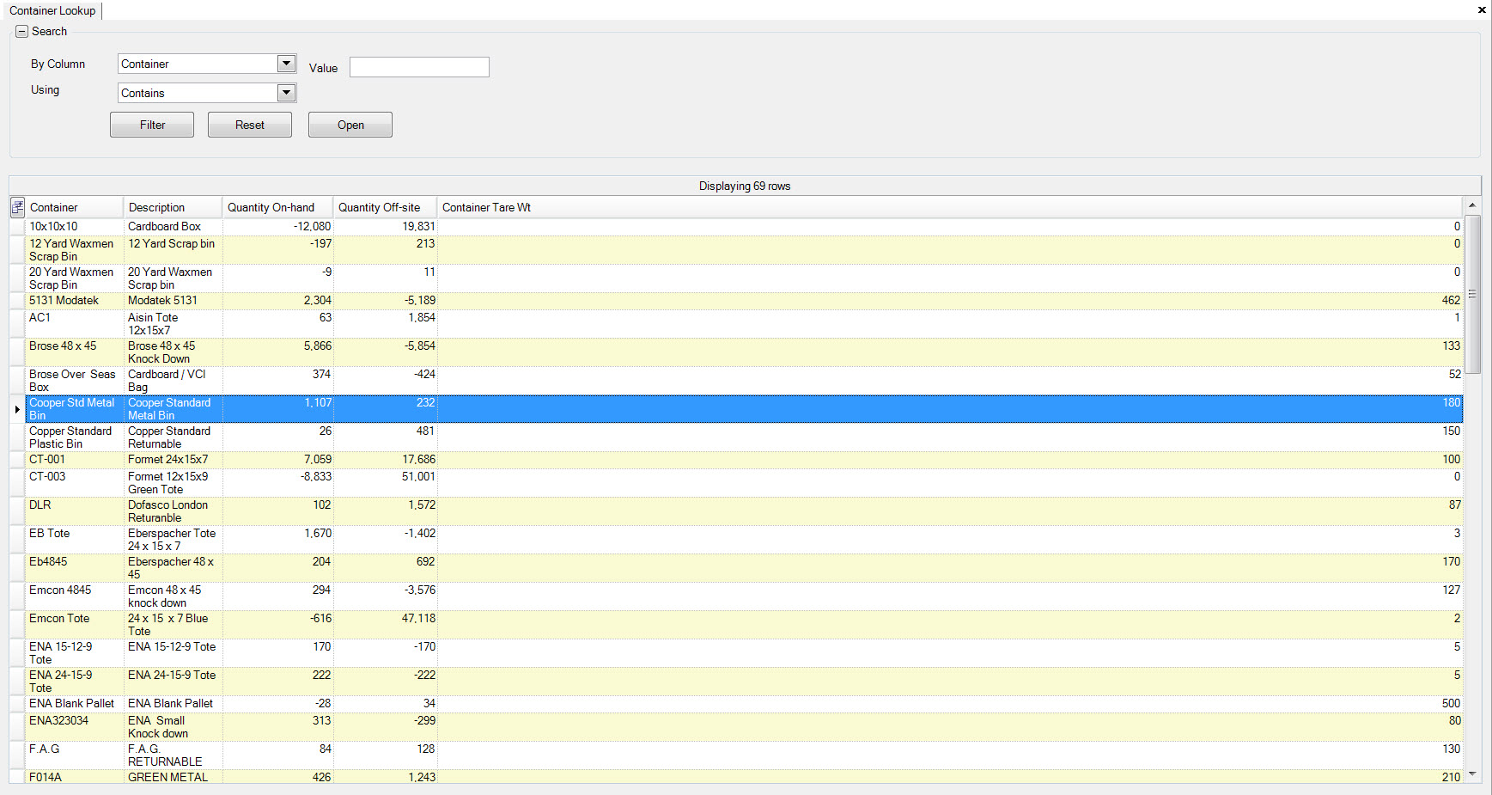Click the GREEN METAL description cell

[174, 777]
